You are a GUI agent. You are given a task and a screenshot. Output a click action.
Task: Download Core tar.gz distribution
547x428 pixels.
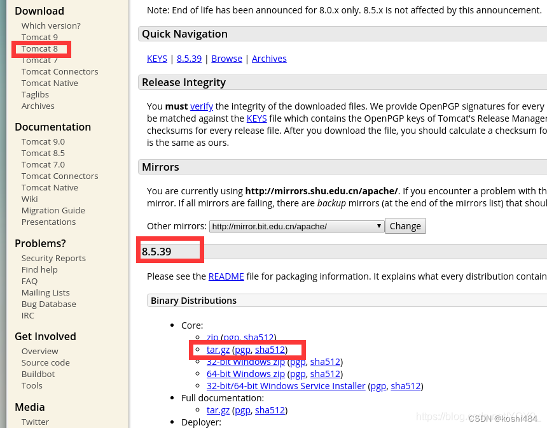coord(218,350)
